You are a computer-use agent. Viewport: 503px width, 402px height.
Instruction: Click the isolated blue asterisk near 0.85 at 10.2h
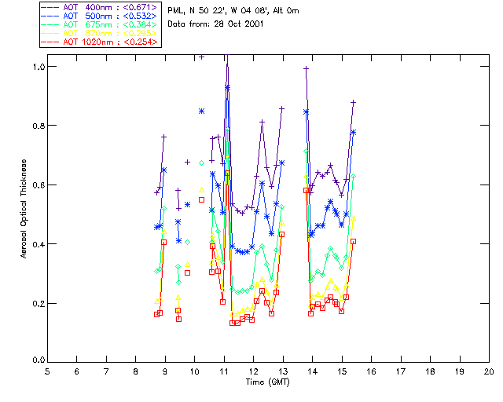[x=201, y=111]
